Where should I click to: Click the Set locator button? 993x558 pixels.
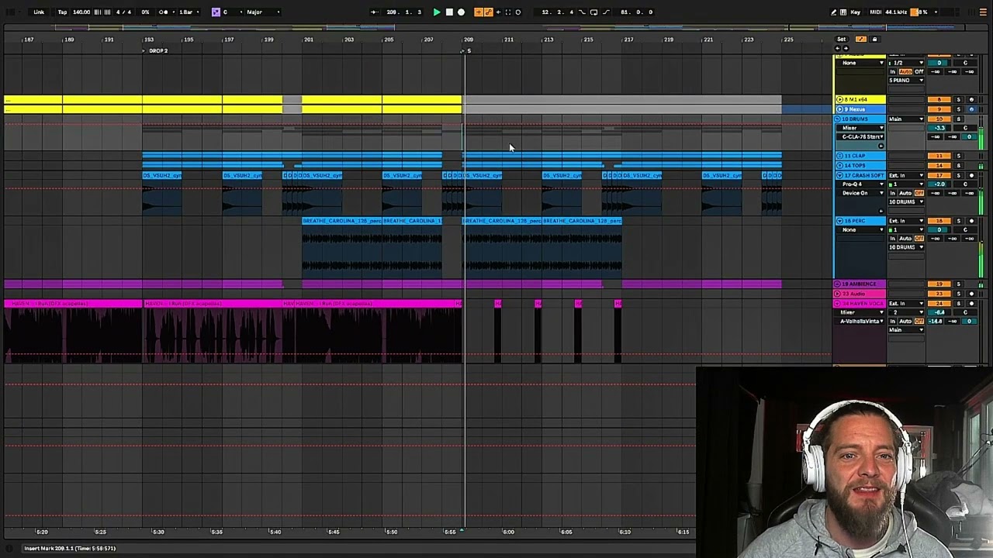(x=842, y=39)
